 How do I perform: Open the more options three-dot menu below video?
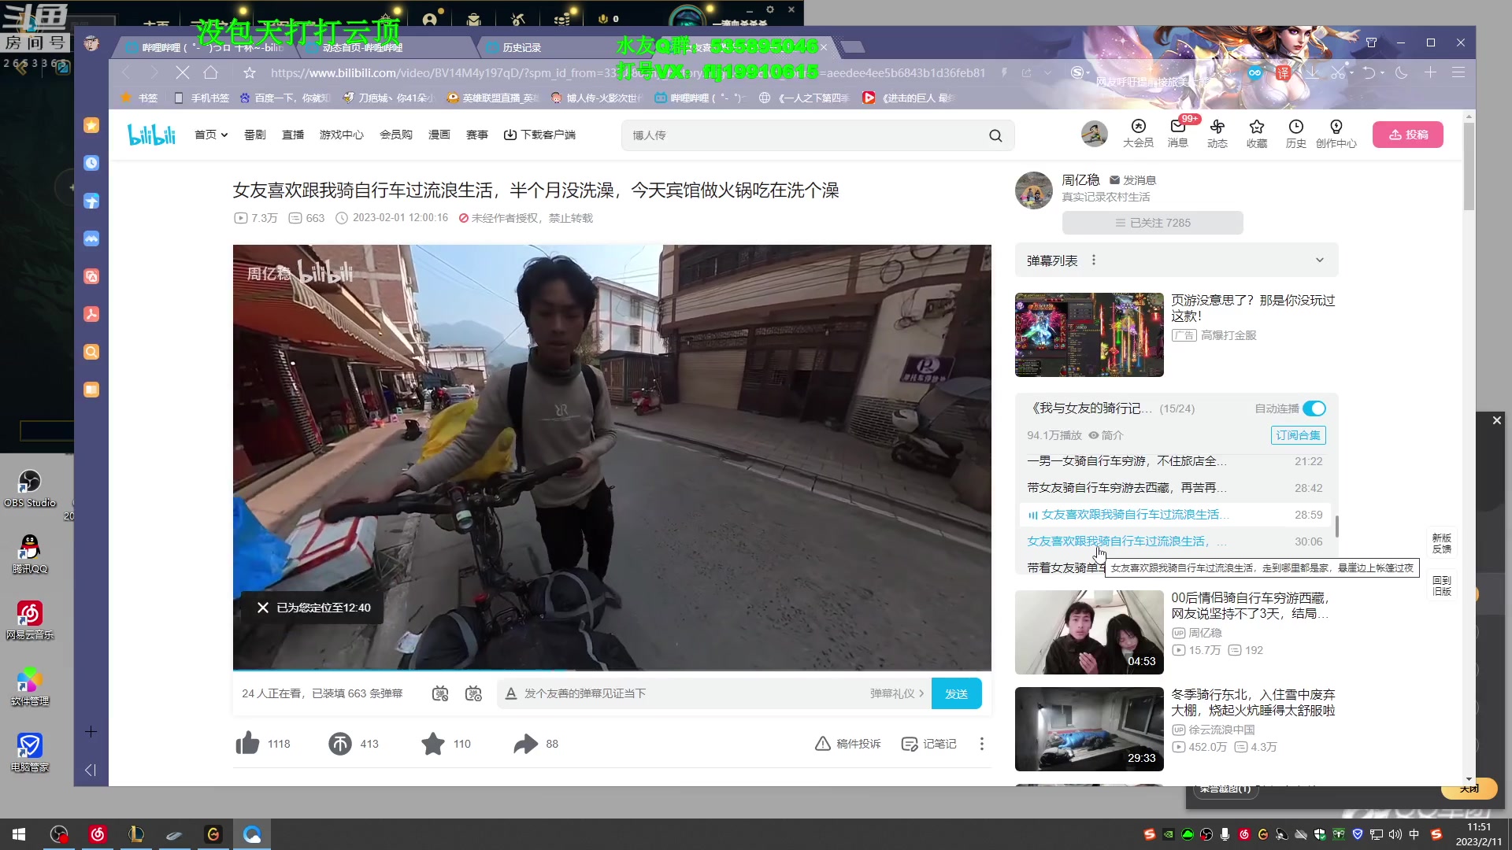981,744
